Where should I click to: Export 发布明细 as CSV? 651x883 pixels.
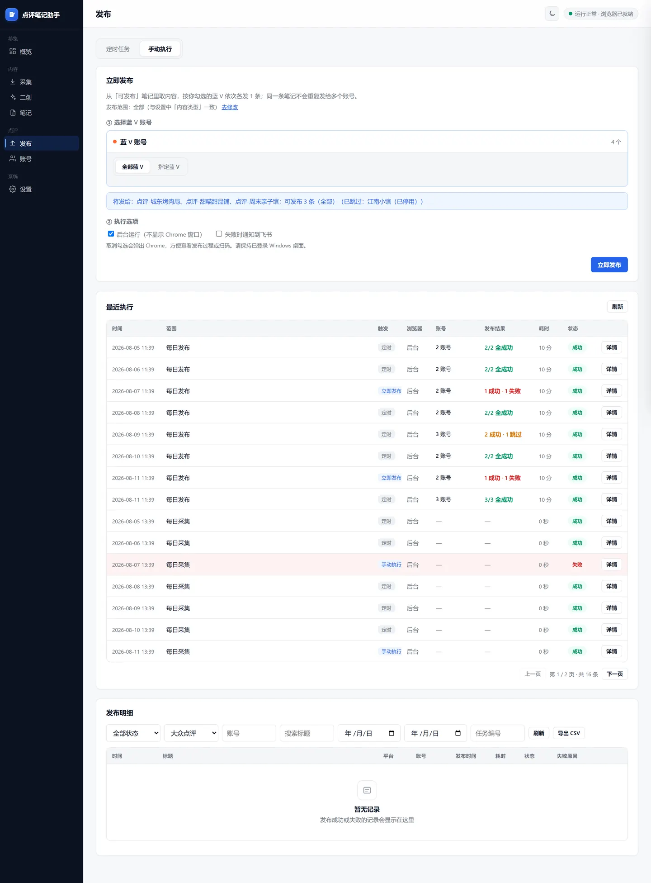569,733
